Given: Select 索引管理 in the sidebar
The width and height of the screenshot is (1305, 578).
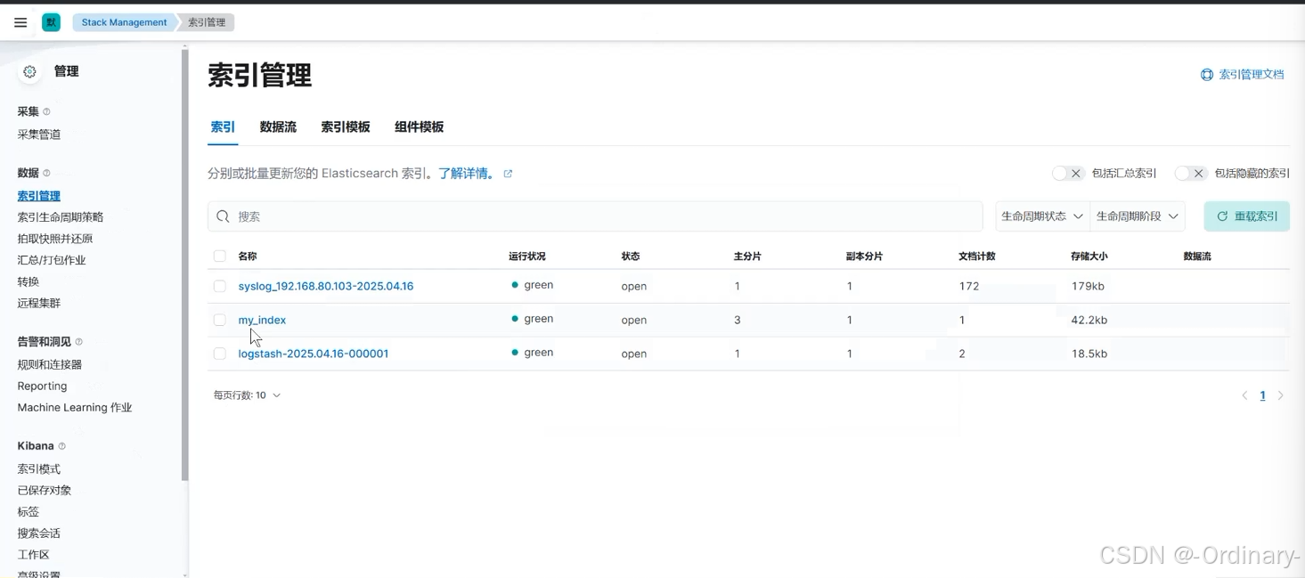Looking at the screenshot, I should [x=39, y=196].
